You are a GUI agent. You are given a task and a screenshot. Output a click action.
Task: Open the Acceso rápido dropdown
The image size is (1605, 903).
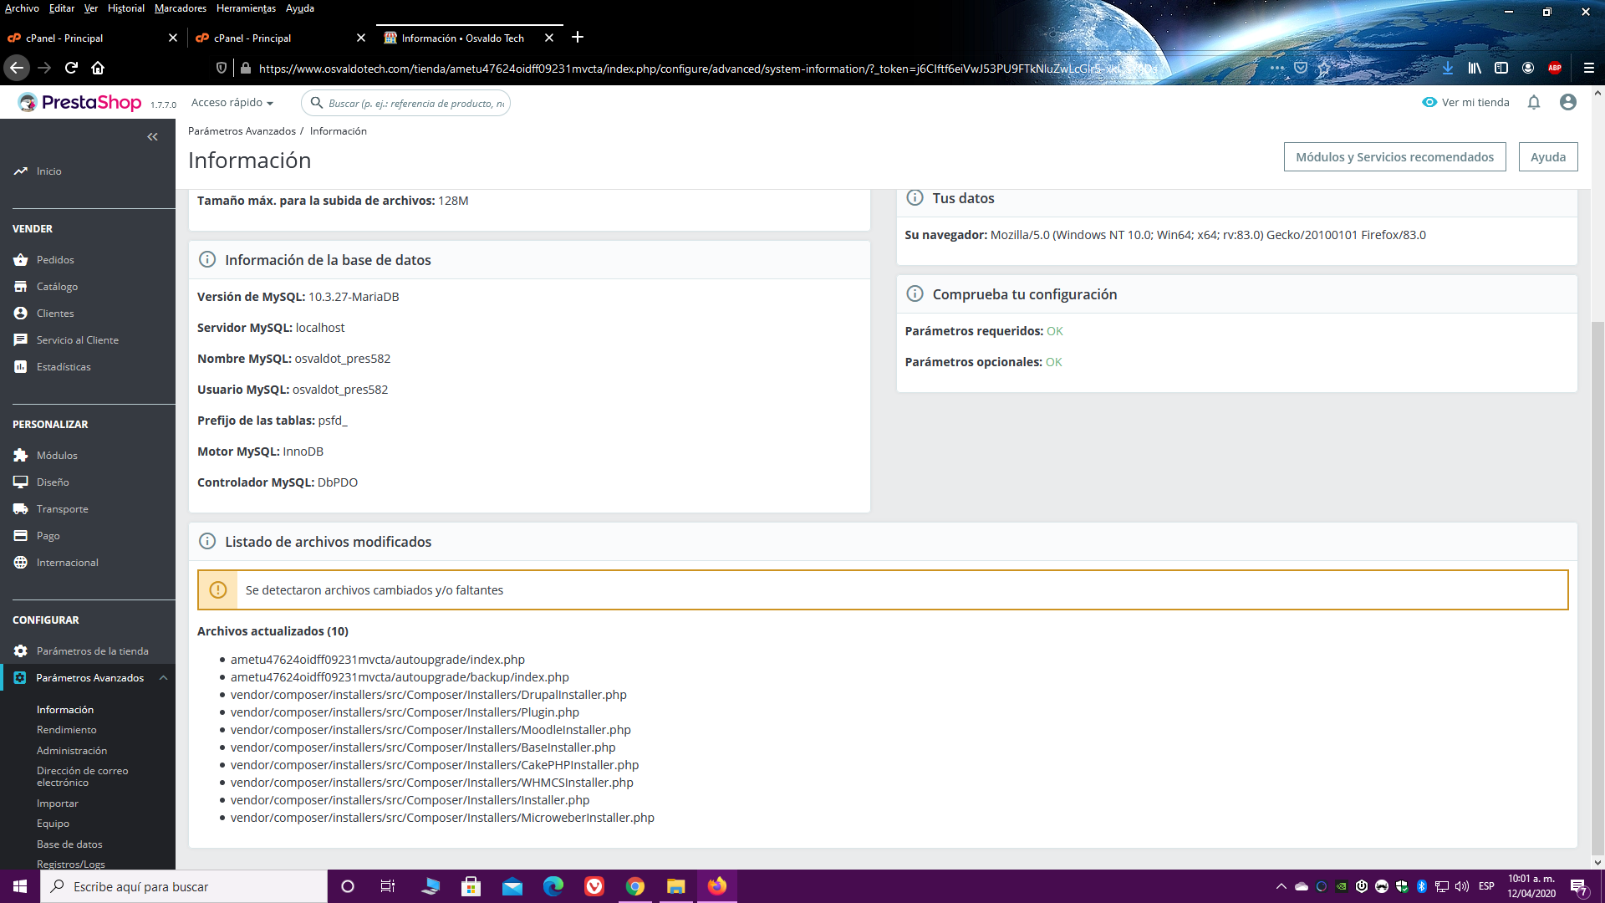pos(232,102)
